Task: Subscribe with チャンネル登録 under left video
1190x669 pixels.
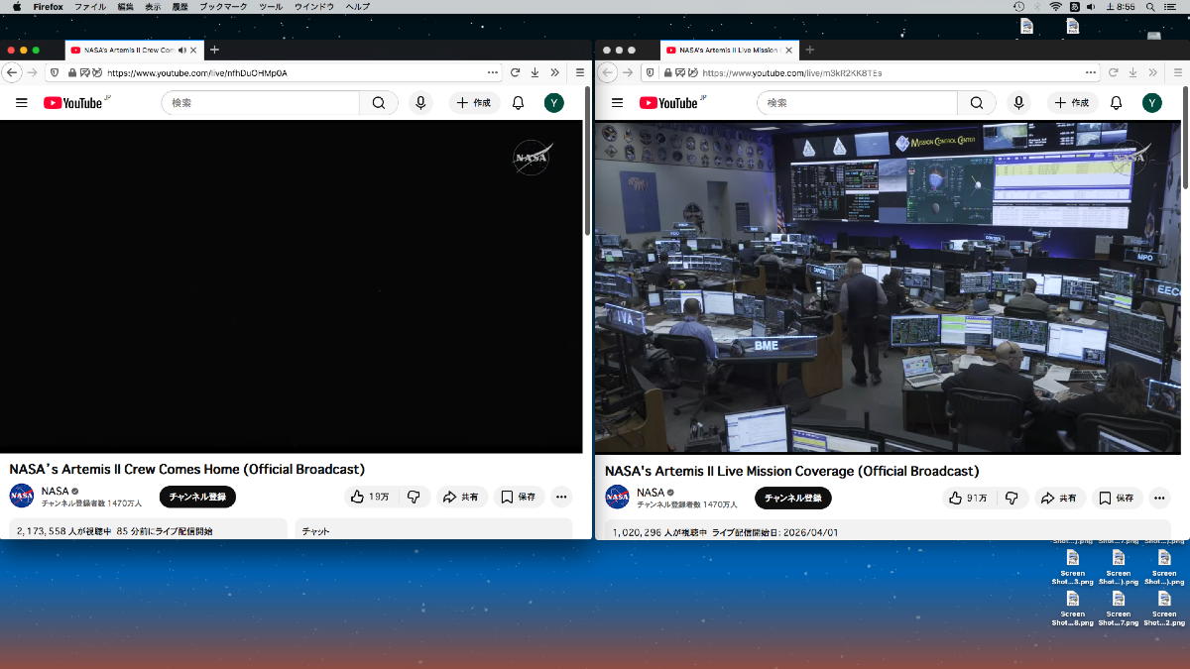Action: [x=197, y=497]
